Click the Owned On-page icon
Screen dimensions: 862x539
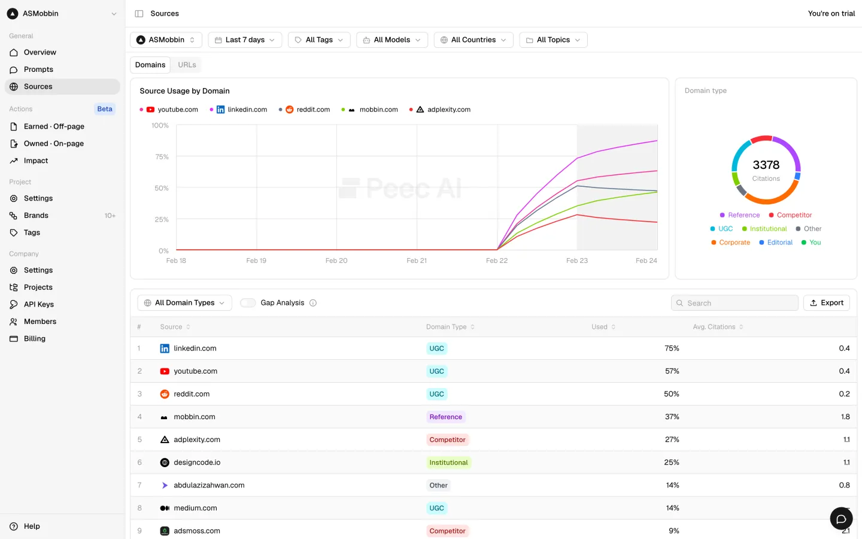tap(14, 144)
